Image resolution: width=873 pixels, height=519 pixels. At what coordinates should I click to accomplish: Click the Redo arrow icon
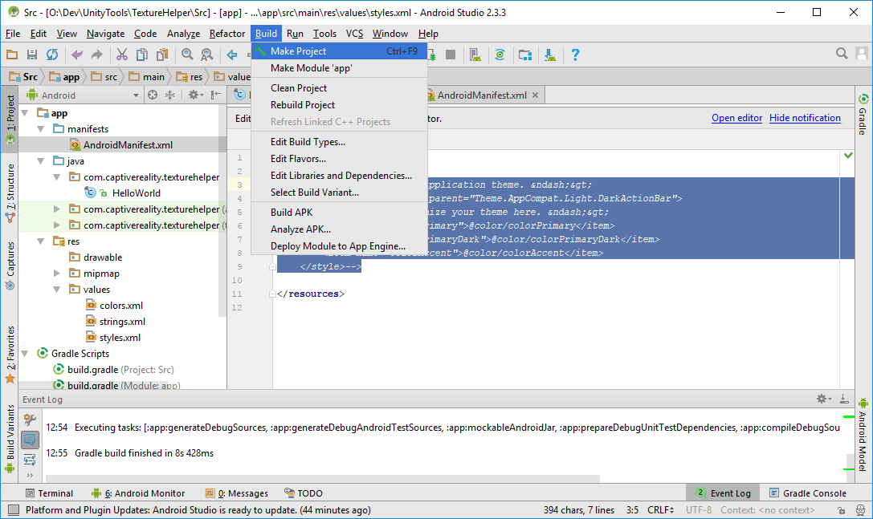coord(97,55)
